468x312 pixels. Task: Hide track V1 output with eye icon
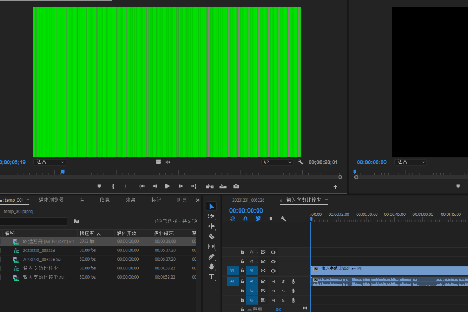click(273, 271)
